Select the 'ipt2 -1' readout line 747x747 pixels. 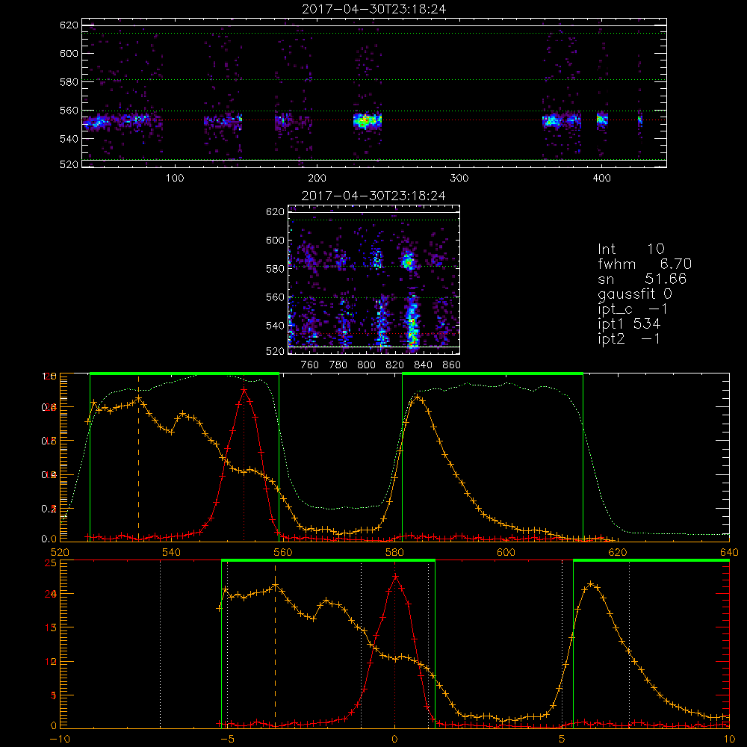(x=629, y=338)
